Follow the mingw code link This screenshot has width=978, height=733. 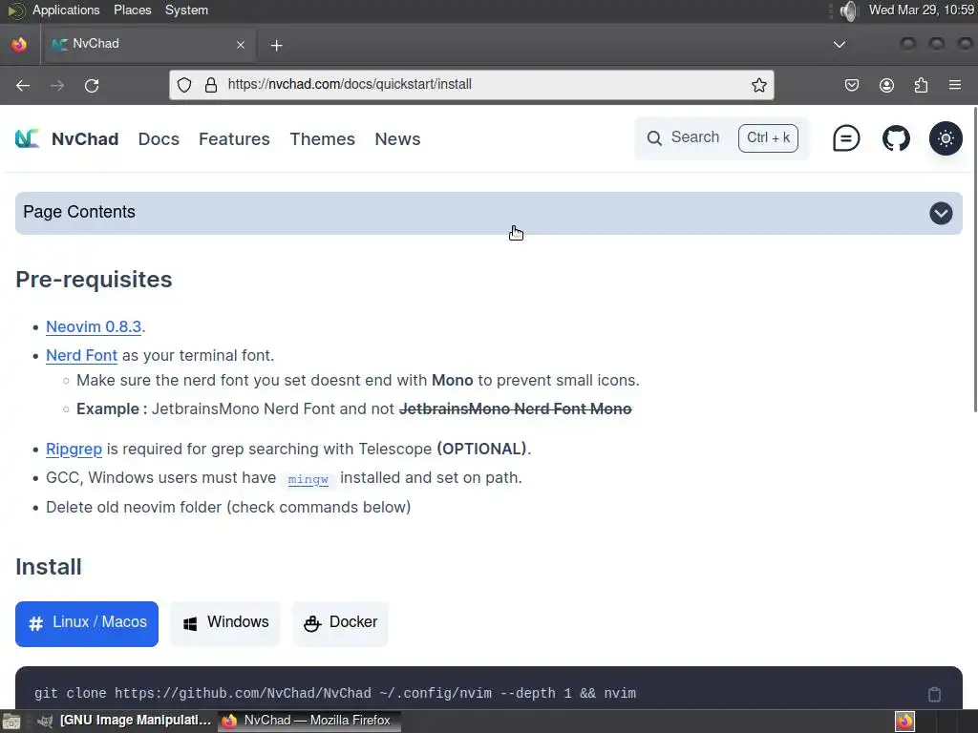click(308, 479)
